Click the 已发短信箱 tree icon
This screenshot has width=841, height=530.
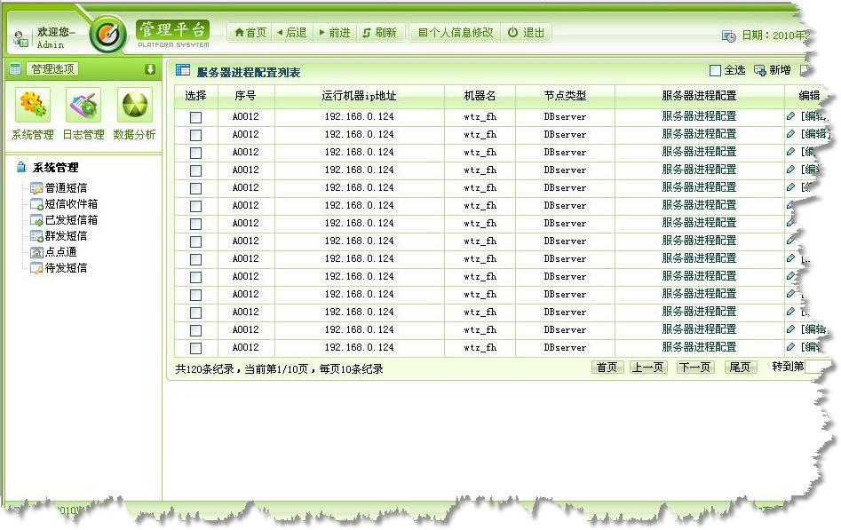(36, 220)
